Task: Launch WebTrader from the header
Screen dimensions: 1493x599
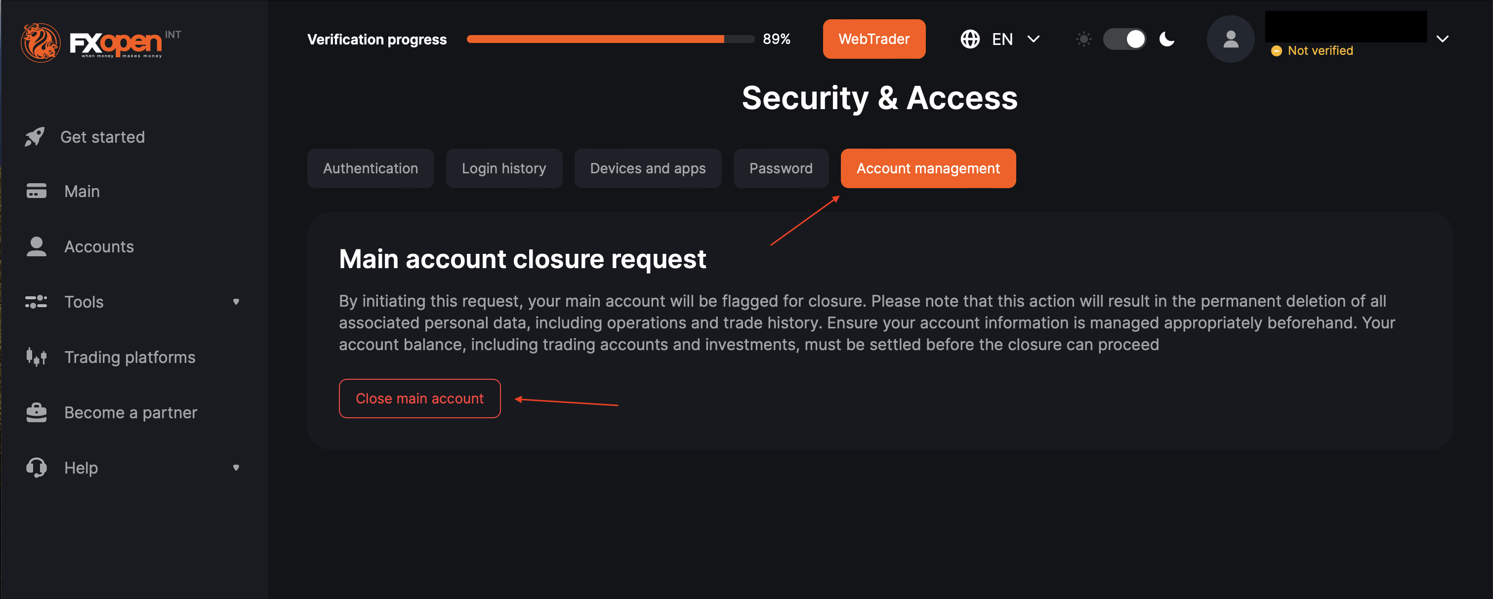Action: click(x=873, y=40)
